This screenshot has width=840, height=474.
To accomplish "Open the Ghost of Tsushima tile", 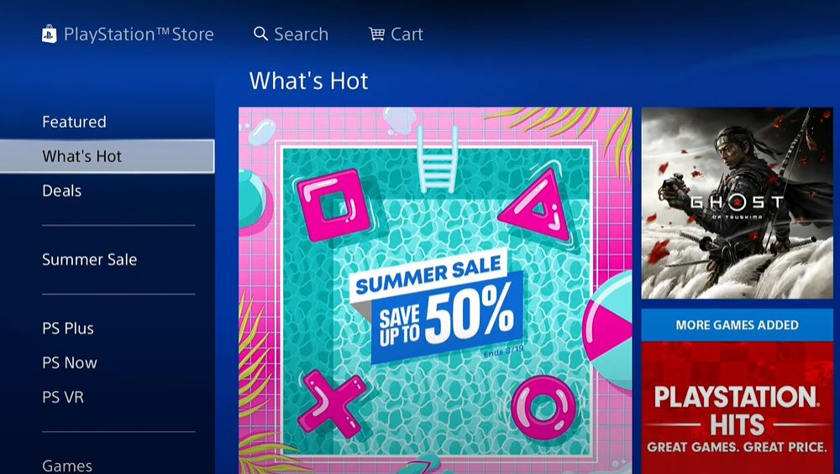I will [x=738, y=203].
